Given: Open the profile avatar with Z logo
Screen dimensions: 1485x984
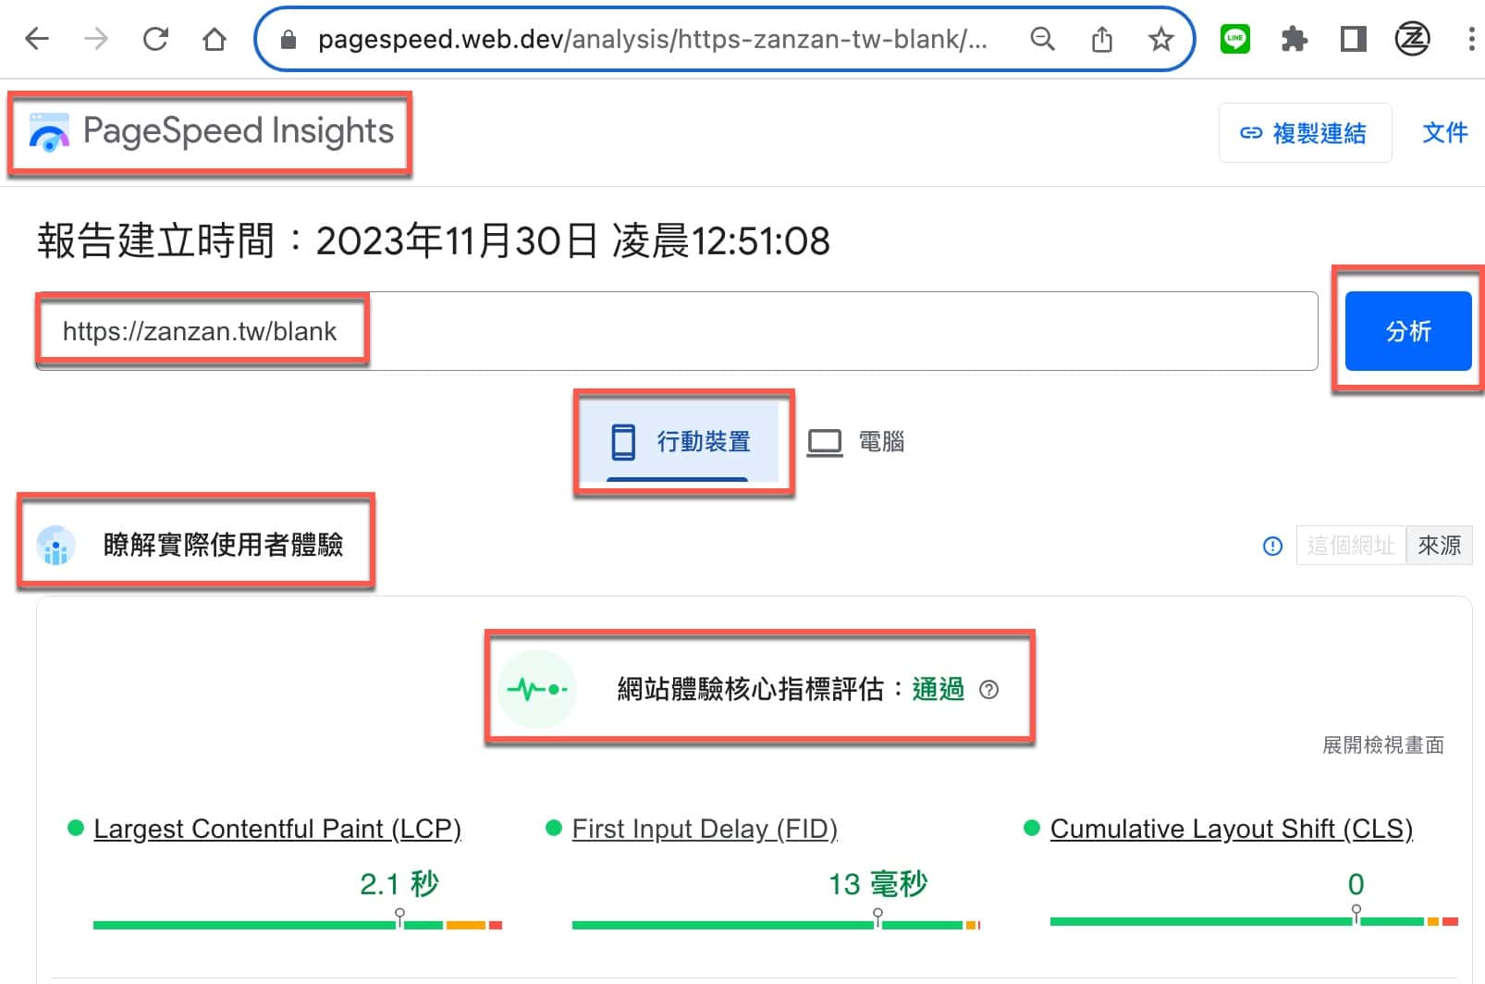Looking at the screenshot, I should point(1412,39).
